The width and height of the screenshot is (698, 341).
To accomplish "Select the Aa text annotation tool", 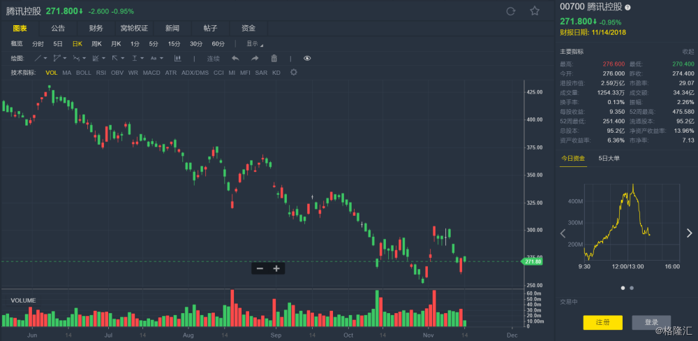I will point(154,58).
